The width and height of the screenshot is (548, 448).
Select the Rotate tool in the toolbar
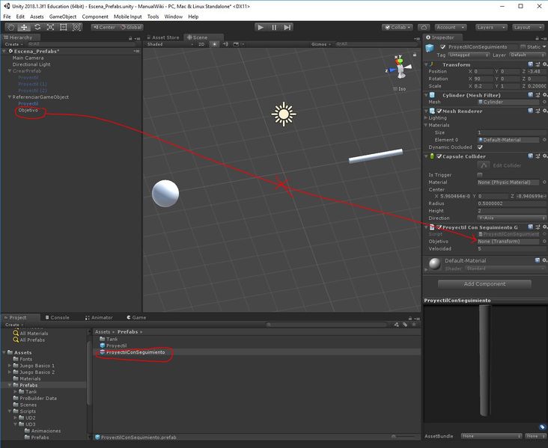tap(37, 27)
